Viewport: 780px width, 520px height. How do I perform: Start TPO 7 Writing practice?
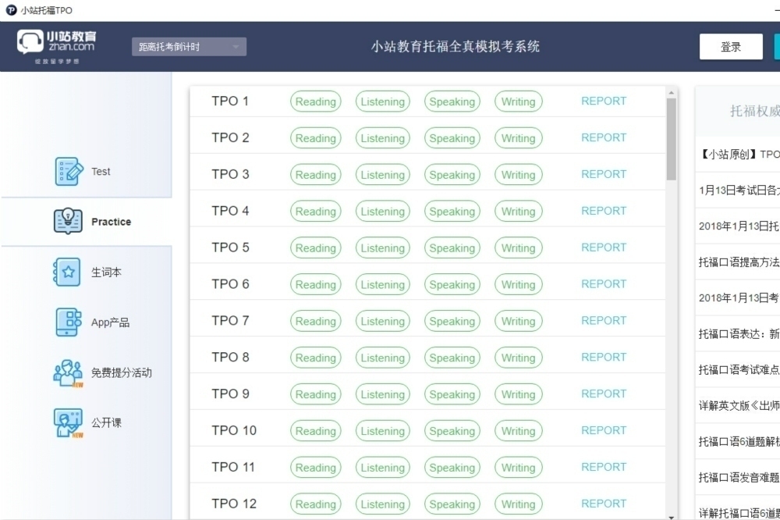[x=519, y=321]
